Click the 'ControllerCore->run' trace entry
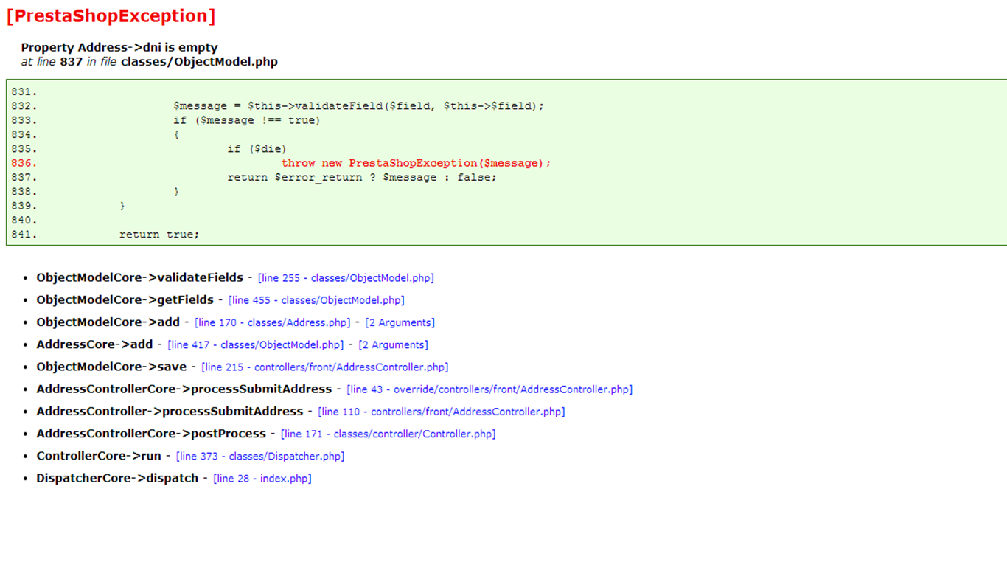 (99, 456)
